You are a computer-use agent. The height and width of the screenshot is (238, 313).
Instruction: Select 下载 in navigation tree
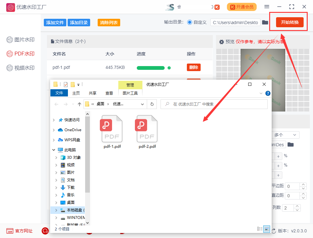[68, 188]
